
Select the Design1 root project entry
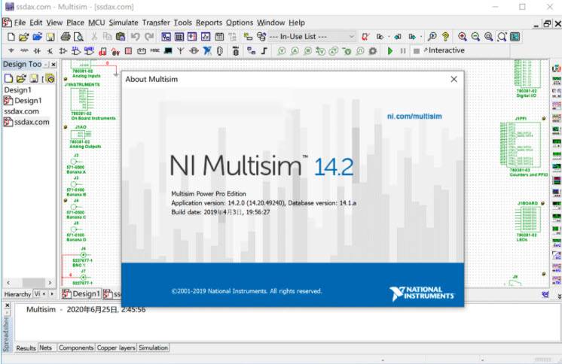[x=17, y=89]
